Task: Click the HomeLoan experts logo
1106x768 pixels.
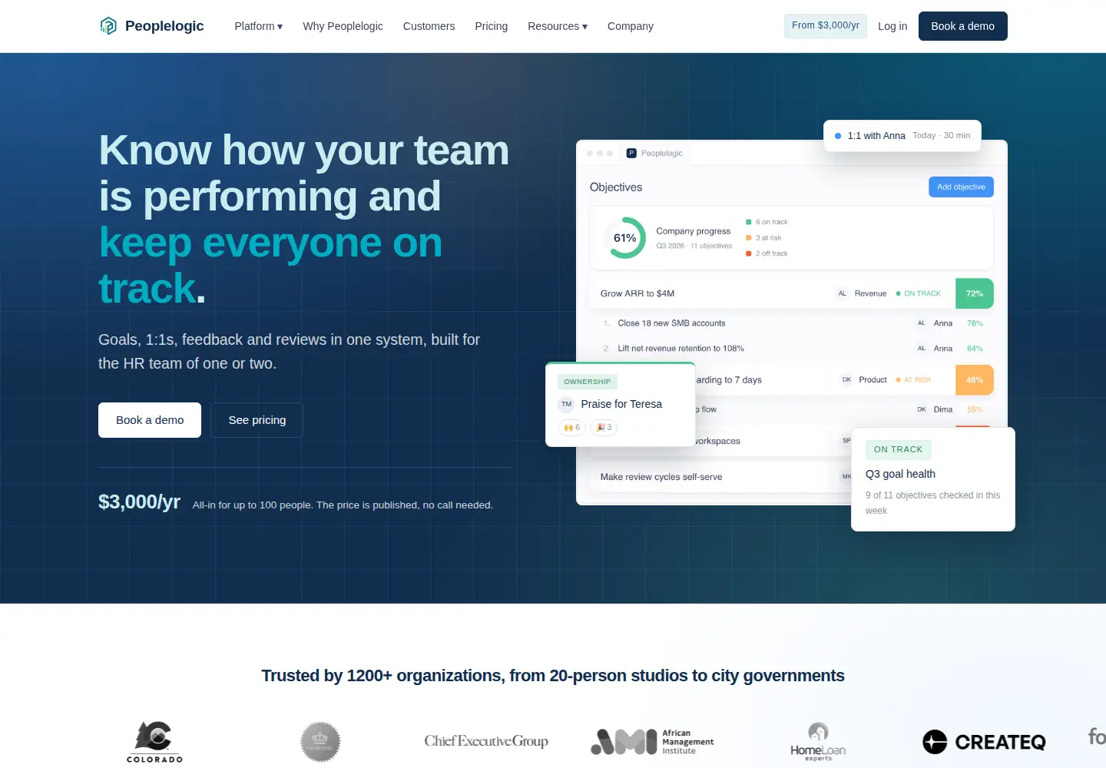Action: [818, 742]
